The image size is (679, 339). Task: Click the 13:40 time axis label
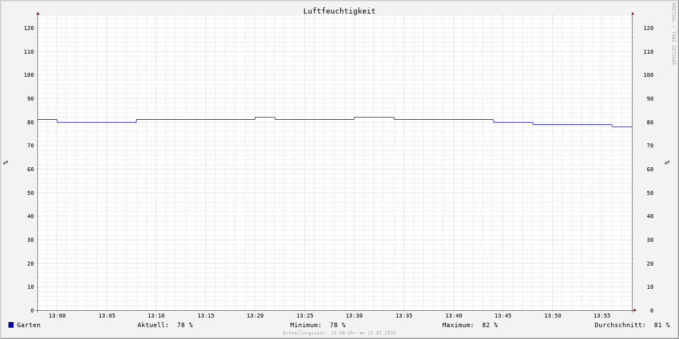[x=454, y=316]
